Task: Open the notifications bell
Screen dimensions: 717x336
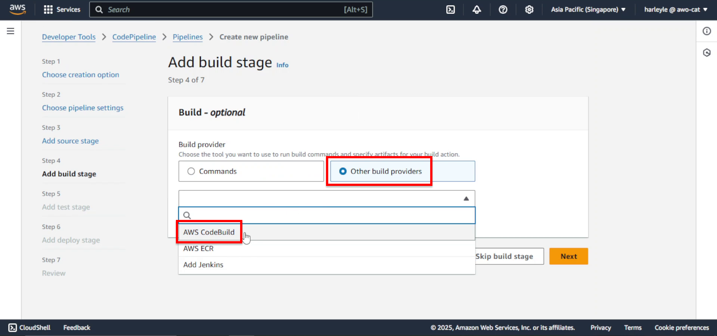Action: click(477, 10)
